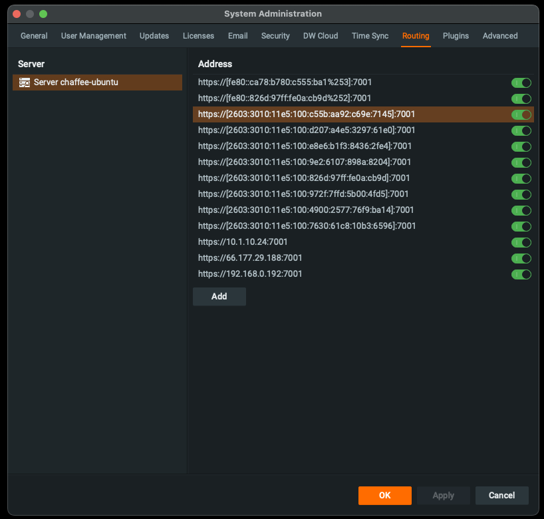Toggle off the 10.1.10.24:7001 address

coord(521,242)
